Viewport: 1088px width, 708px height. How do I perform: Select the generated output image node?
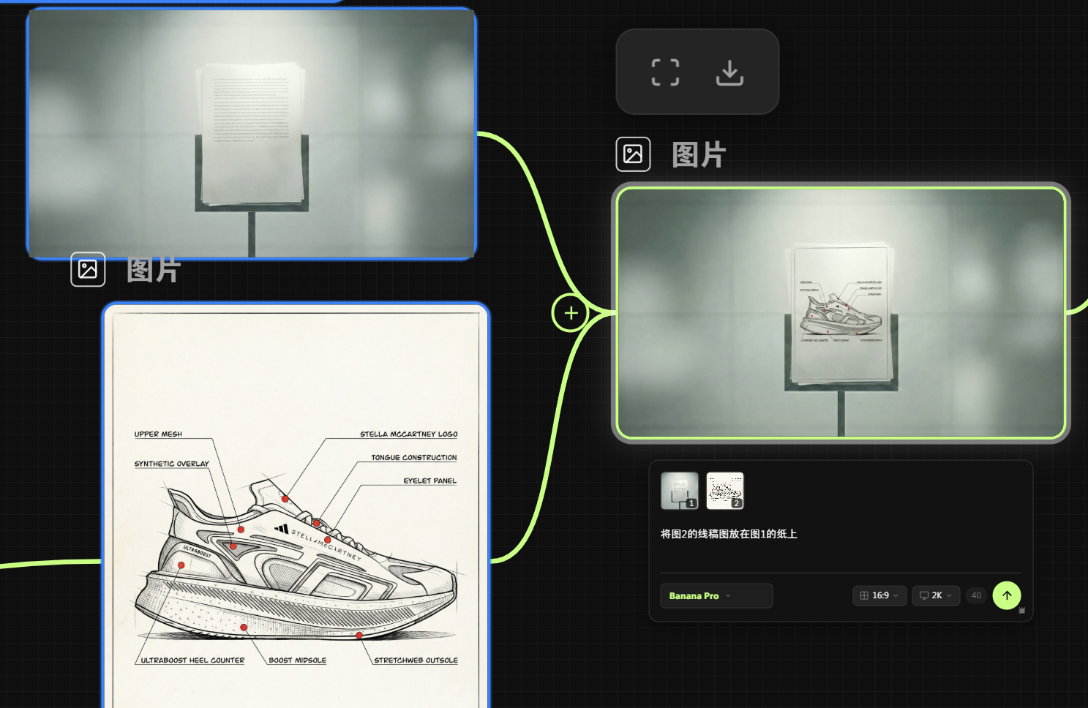[x=840, y=313]
